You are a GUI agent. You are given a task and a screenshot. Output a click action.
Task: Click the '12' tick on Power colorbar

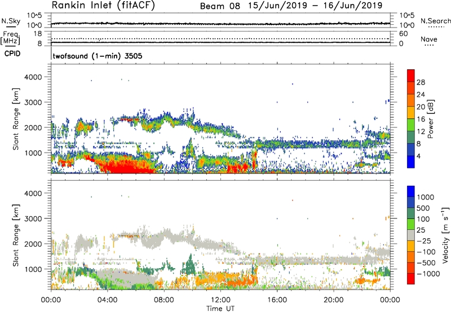coord(421,132)
